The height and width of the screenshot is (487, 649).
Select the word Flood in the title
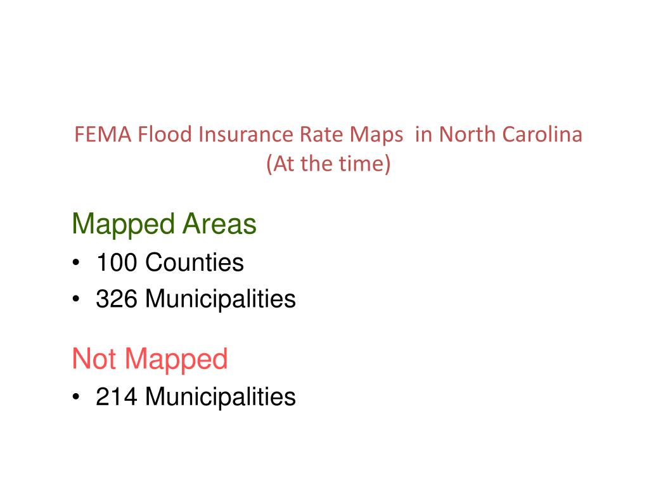[165, 134]
